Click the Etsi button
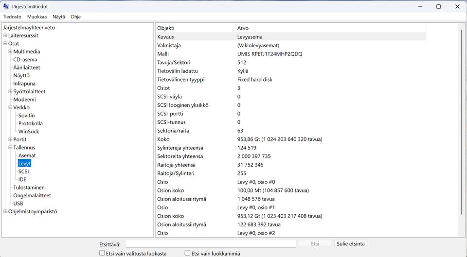This screenshot has height=257, width=467. coord(315,243)
